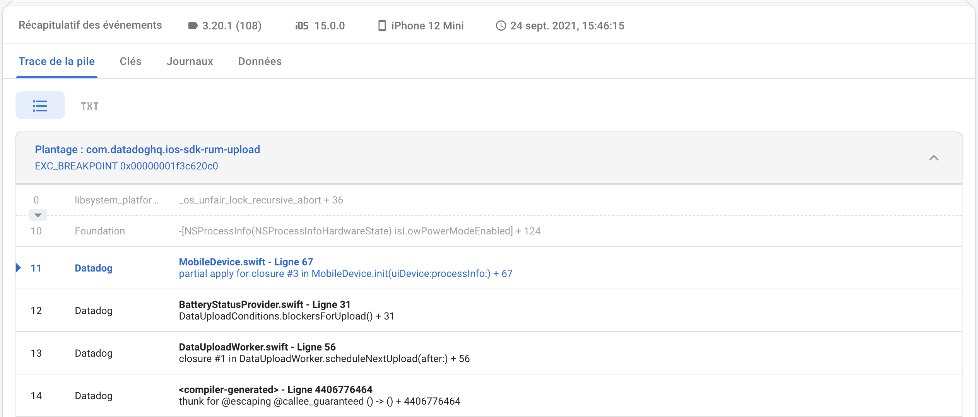Click DataUploadConditions.blockersForUpload() + 31

pyautogui.click(x=287, y=316)
